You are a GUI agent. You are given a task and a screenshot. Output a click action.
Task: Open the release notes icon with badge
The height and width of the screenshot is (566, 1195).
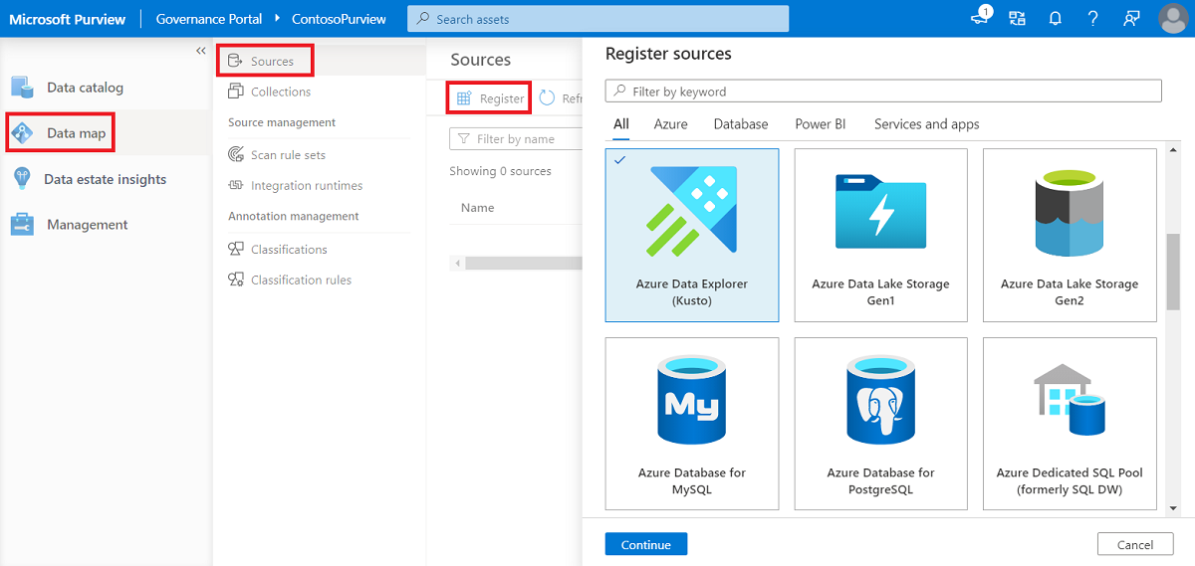tap(981, 17)
